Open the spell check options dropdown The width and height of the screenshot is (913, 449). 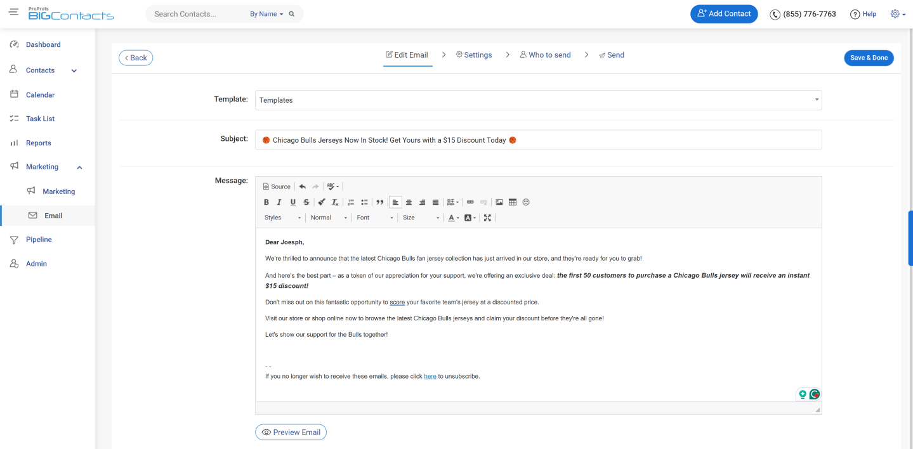click(333, 186)
